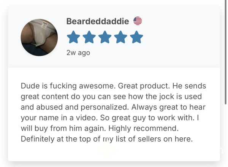The width and height of the screenshot is (228, 167).
Task: Click the 'Great product' phrase
Action: [144, 86]
